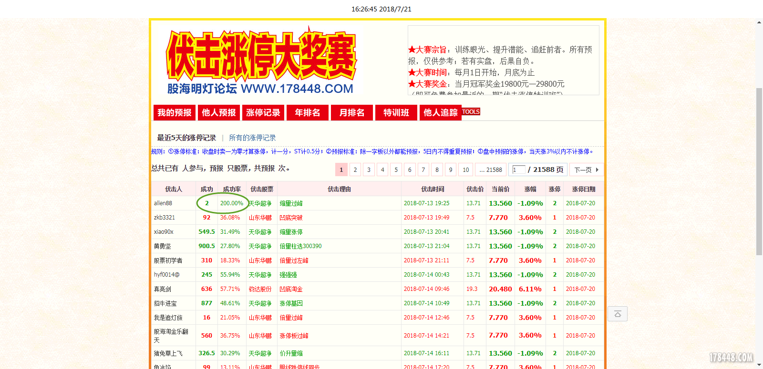
Task: Open user 黄勇坚 profile
Action: 162,246
